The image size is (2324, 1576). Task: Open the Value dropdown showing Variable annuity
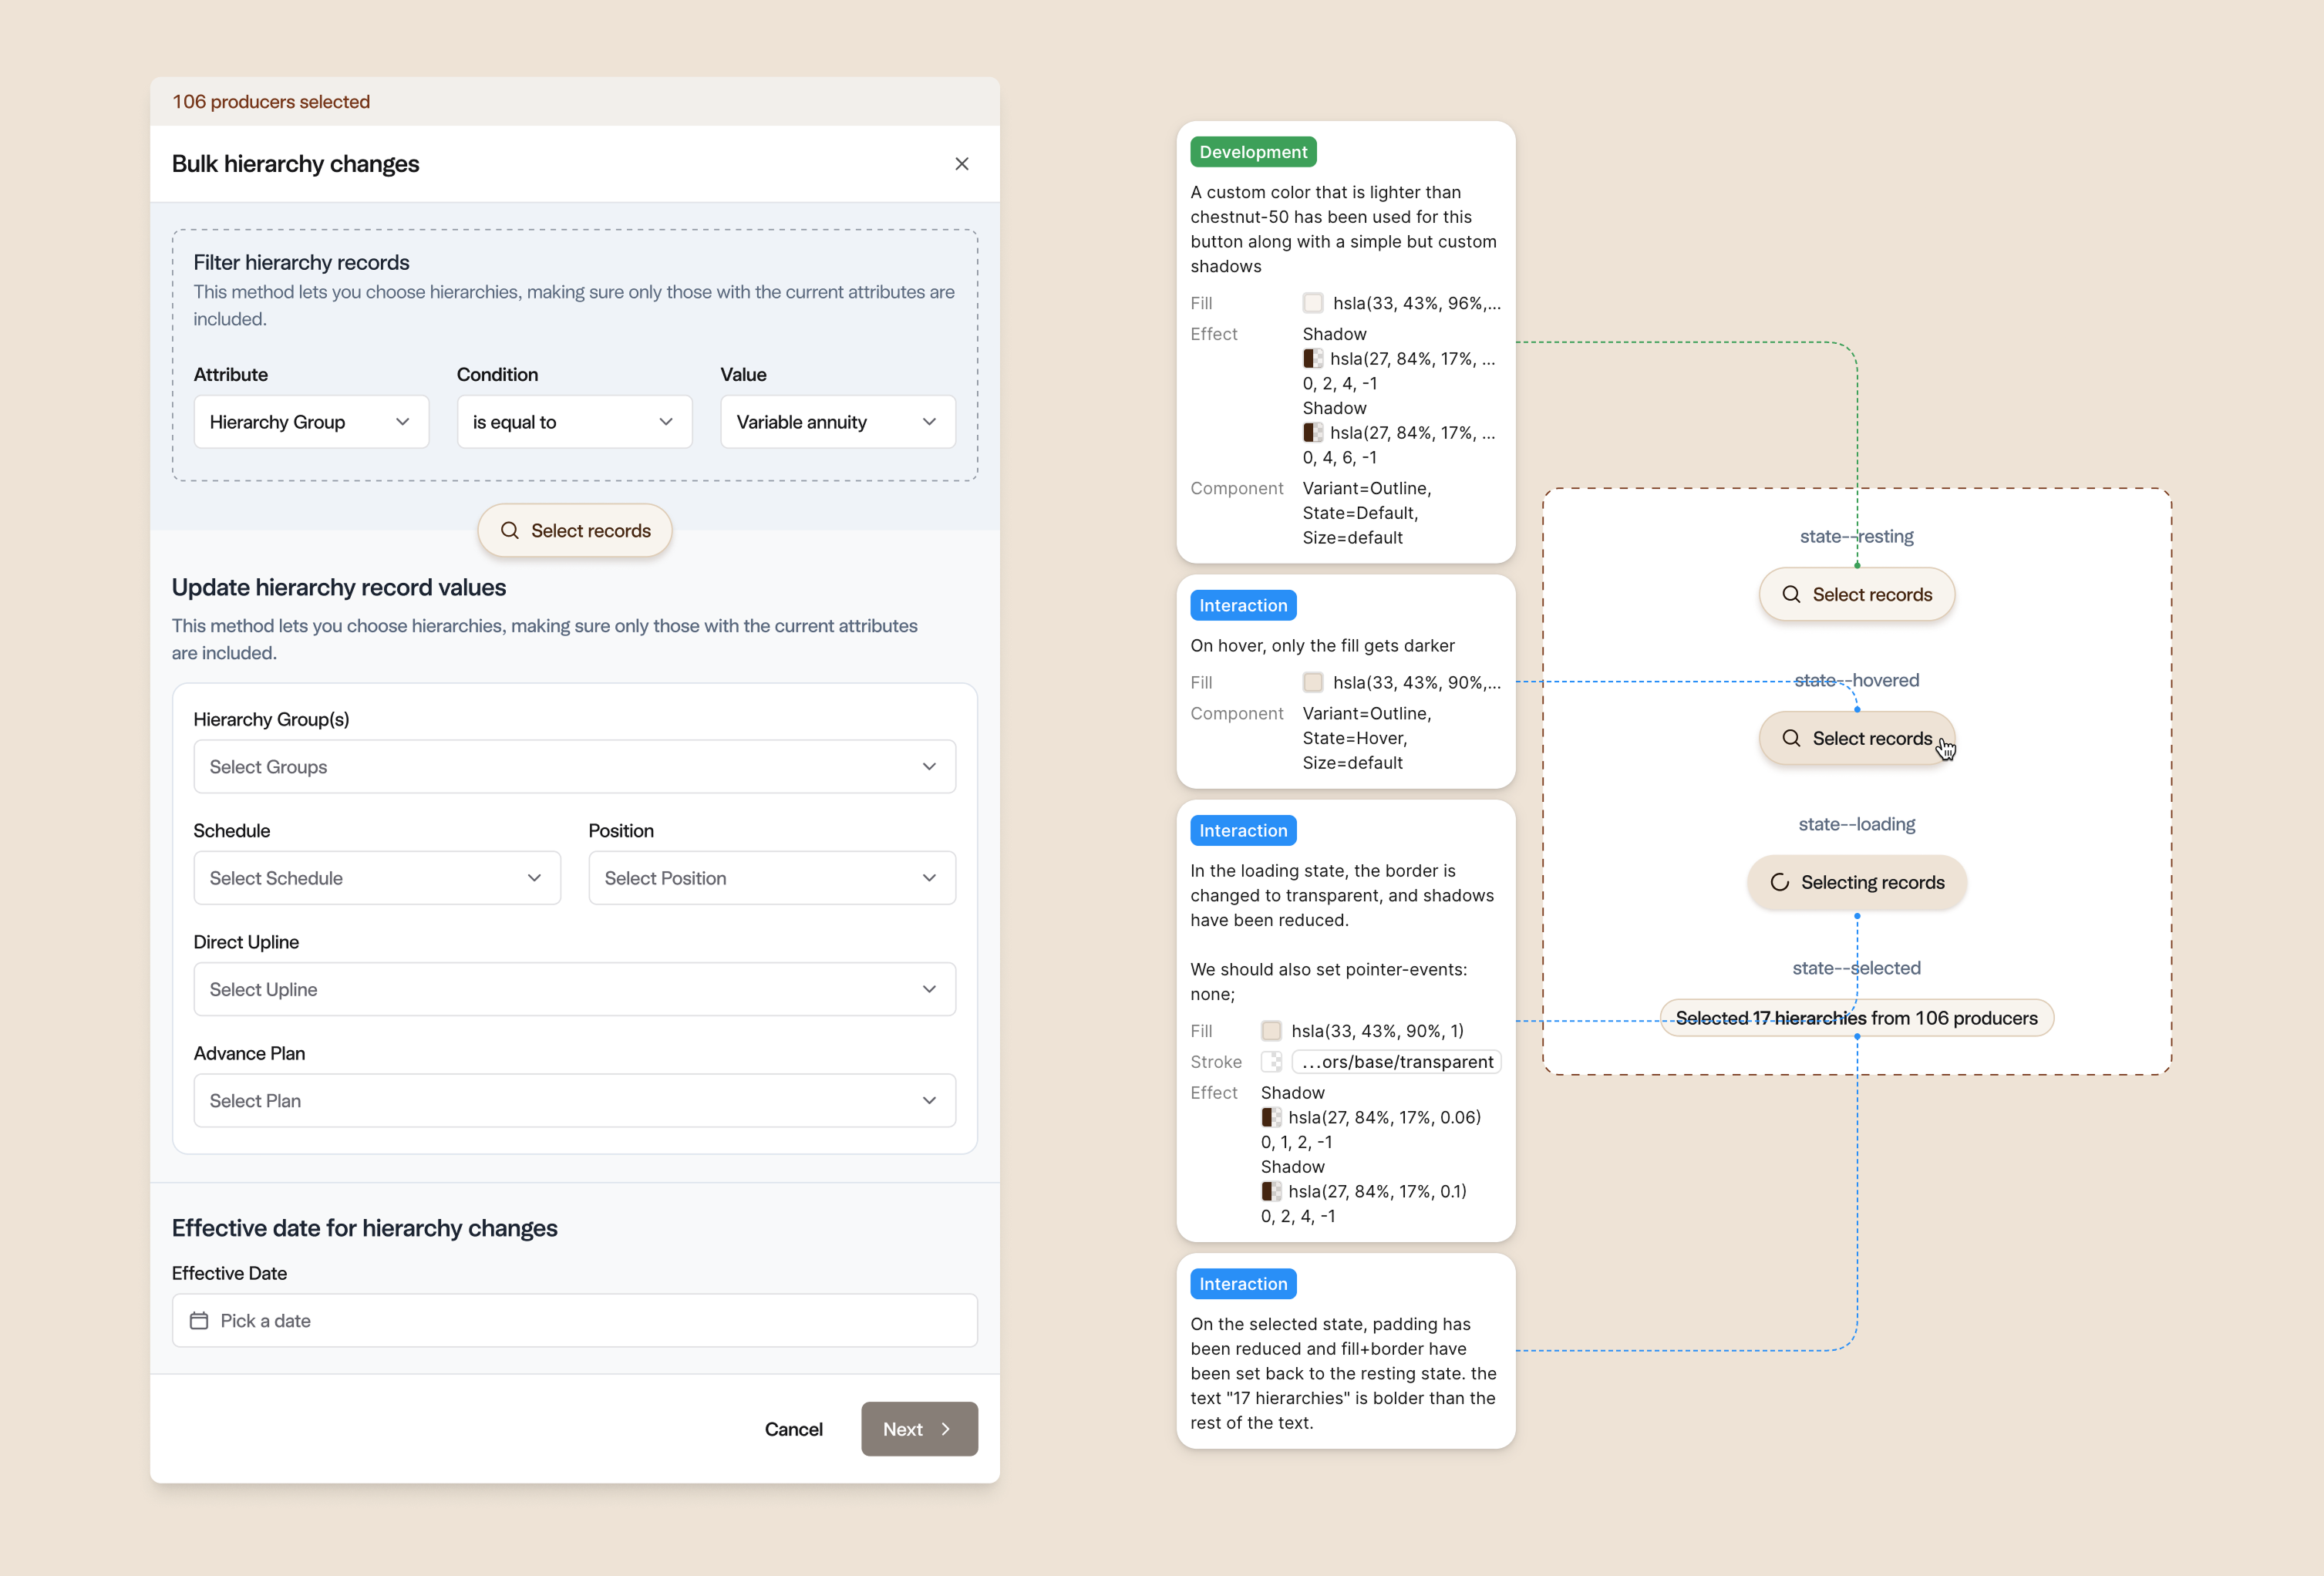pyautogui.click(x=838, y=422)
